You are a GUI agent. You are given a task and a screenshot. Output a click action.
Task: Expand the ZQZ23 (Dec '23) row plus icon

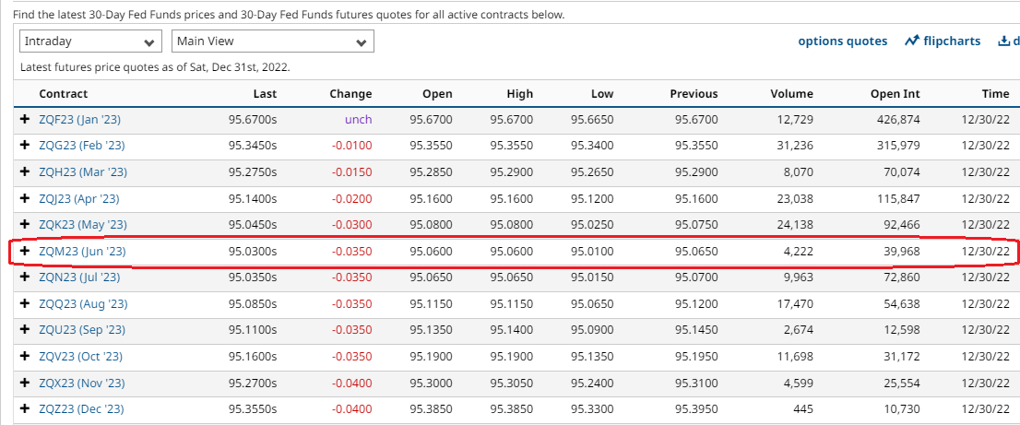[25, 409]
